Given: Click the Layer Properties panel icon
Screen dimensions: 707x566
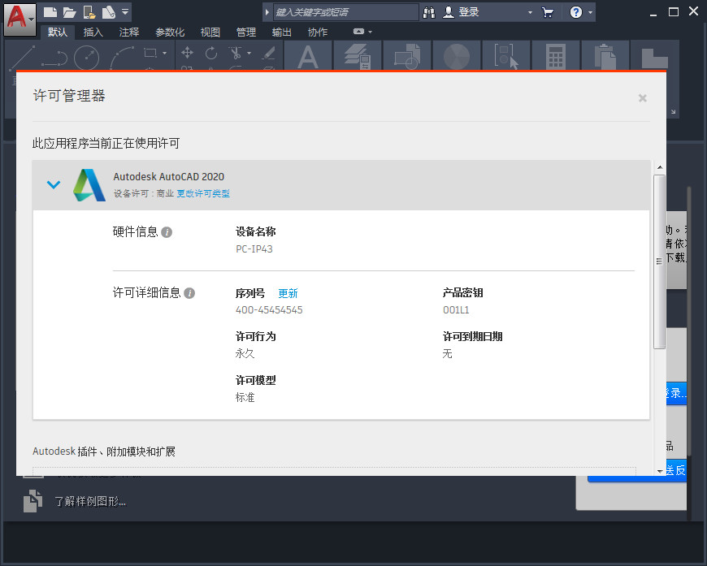Looking at the screenshot, I should click(x=358, y=57).
